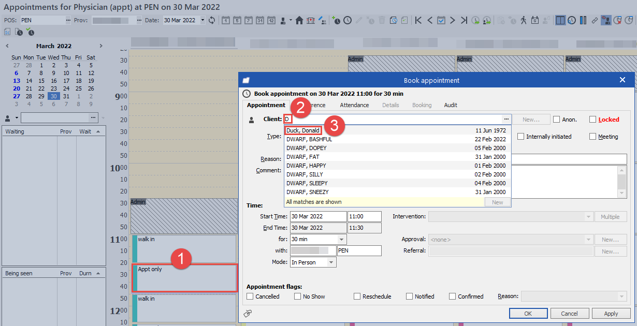The image size is (637, 326).
Task: Click the home icon in the toolbar
Action: [299, 20]
